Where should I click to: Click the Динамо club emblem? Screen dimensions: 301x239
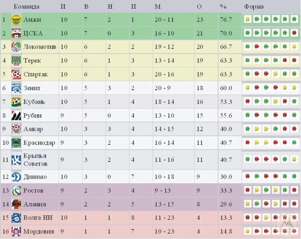tap(16, 177)
